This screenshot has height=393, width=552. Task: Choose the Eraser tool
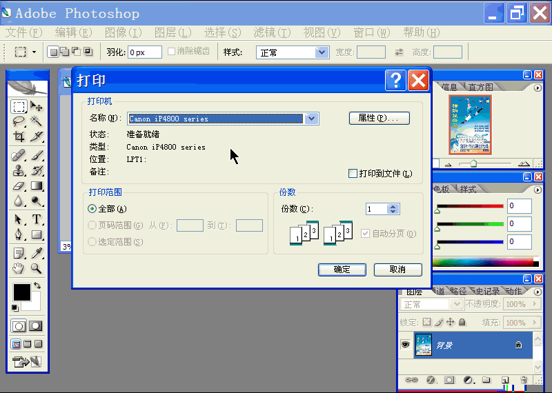click(19, 186)
